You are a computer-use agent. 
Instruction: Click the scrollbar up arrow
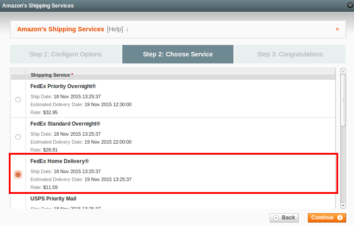(343, 71)
